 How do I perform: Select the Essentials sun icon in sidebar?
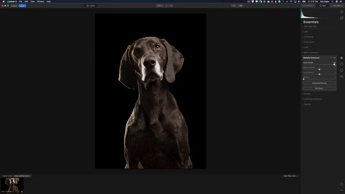pos(341,58)
